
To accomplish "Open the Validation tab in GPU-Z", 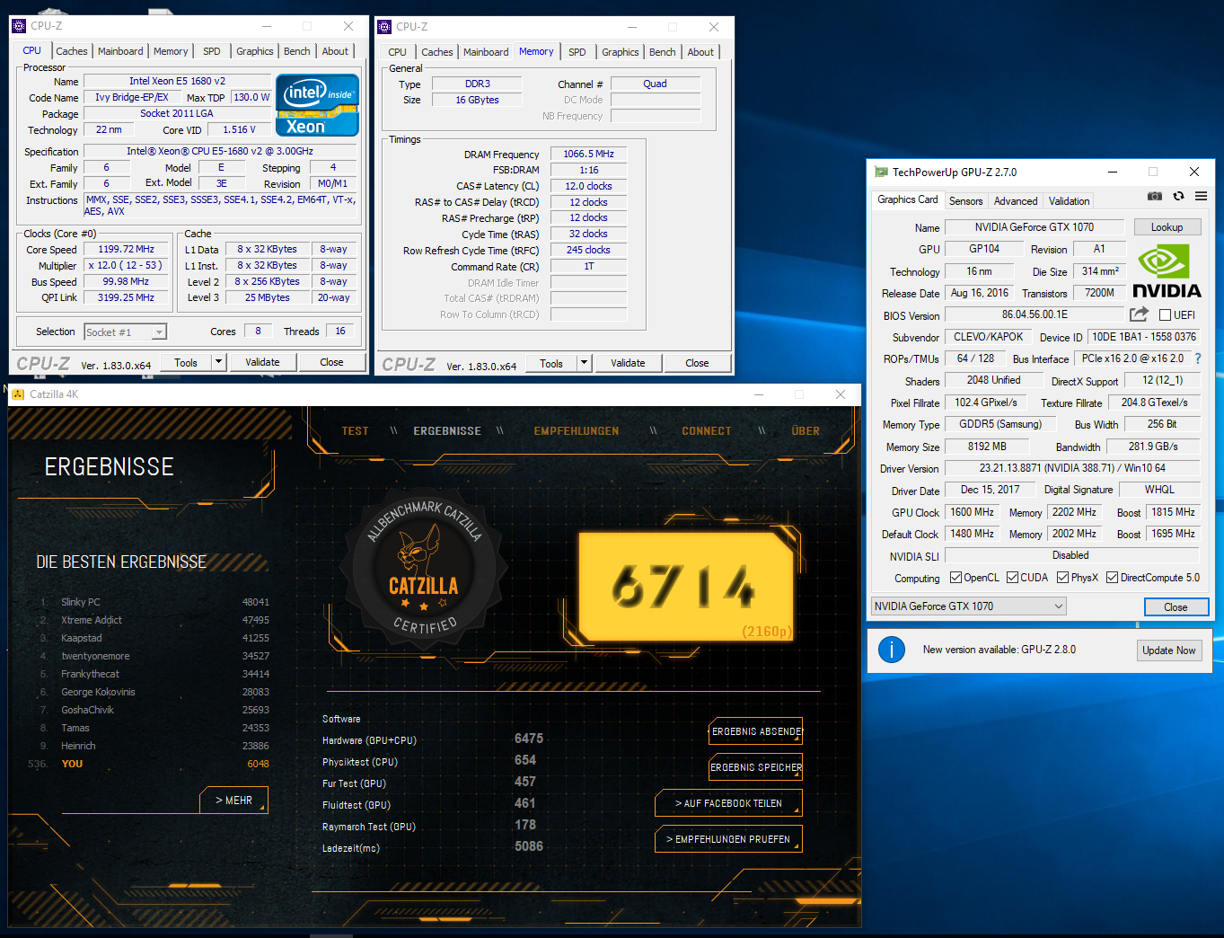I will 1070,201.
